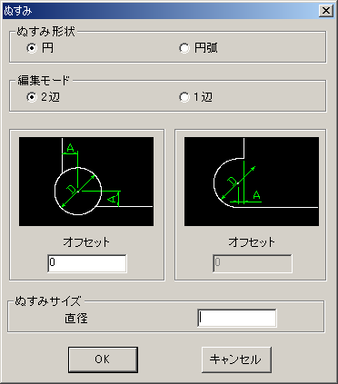Click the キャンセル button
Viewport: 338px width, 384px height.
236,359
